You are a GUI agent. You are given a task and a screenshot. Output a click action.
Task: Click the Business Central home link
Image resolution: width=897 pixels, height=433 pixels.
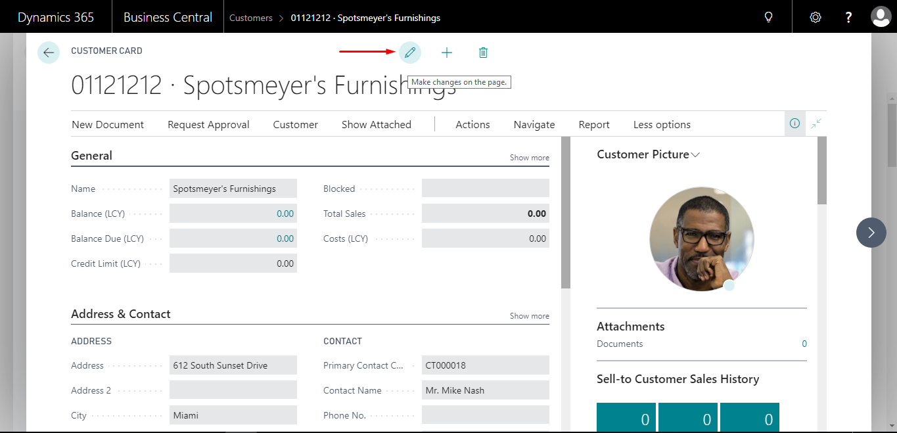pos(168,17)
